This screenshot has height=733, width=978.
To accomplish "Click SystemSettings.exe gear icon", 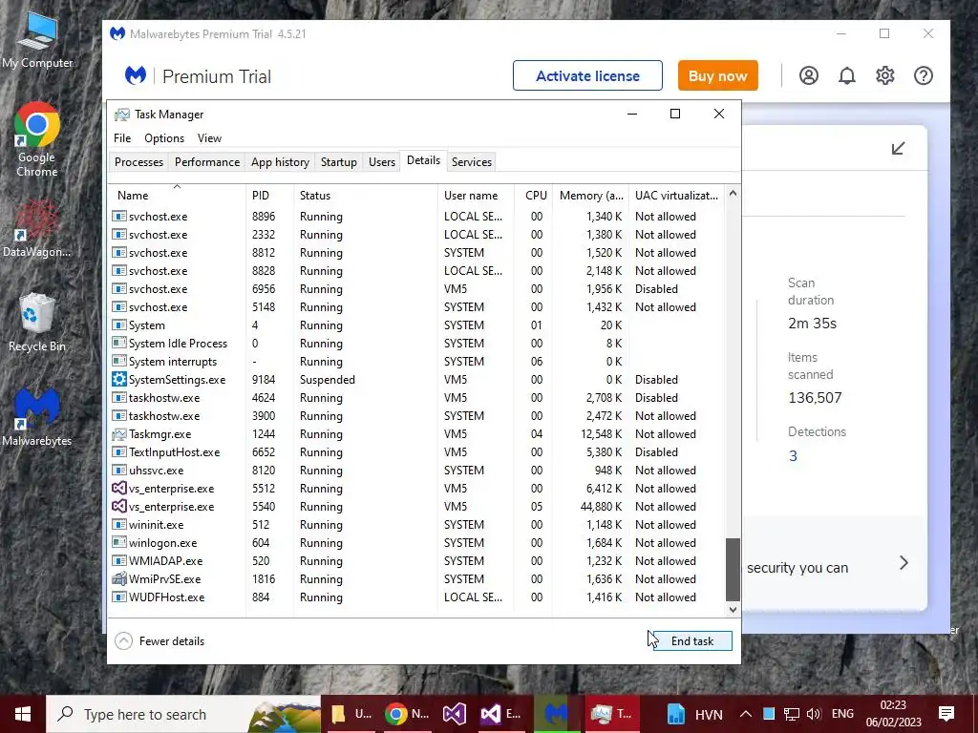I will pyautogui.click(x=119, y=379).
